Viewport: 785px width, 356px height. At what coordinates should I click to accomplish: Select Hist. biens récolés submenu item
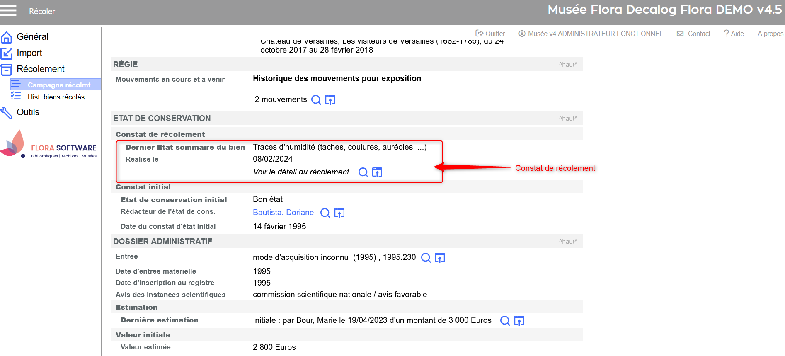[56, 97]
